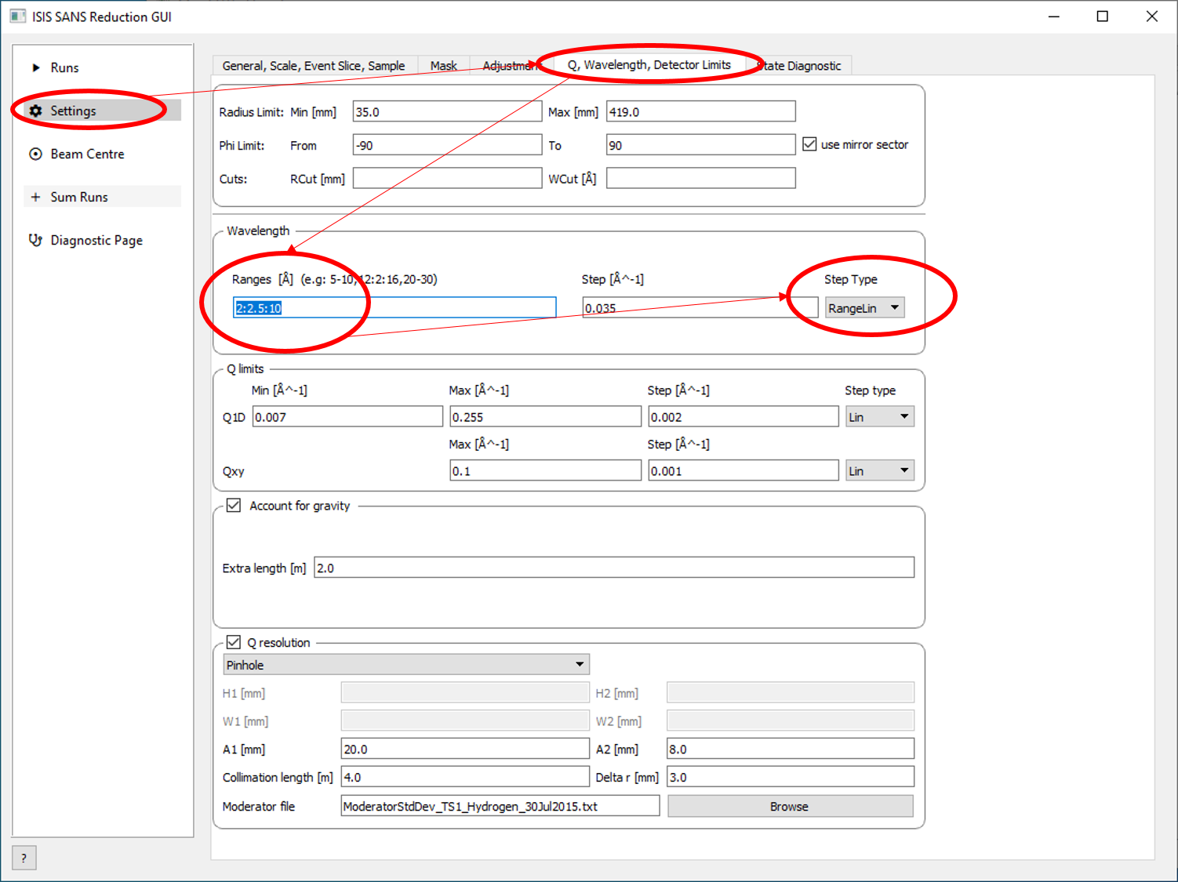Maximize the ISIS SANS Reduction window
Viewport: 1178px width, 882px height.
[x=1102, y=16]
